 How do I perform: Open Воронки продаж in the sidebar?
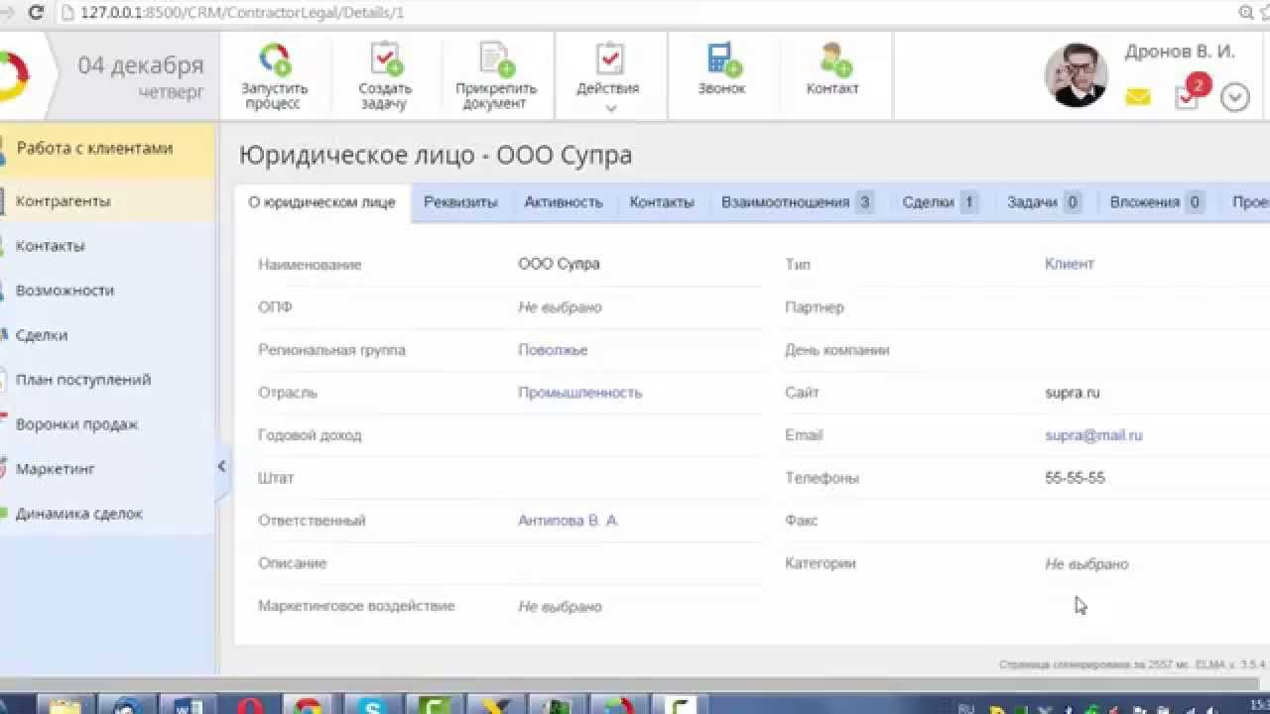pos(76,424)
